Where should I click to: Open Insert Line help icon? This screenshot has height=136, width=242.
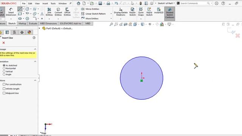click(x=34, y=38)
